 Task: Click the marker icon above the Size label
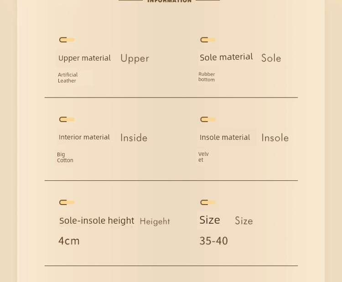click(x=208, y=202)
